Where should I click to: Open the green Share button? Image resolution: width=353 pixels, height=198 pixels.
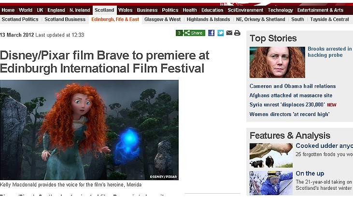coord(195,33)
